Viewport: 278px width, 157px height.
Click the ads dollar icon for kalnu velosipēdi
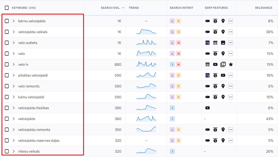pyautogui.click(x=215, y=97)
